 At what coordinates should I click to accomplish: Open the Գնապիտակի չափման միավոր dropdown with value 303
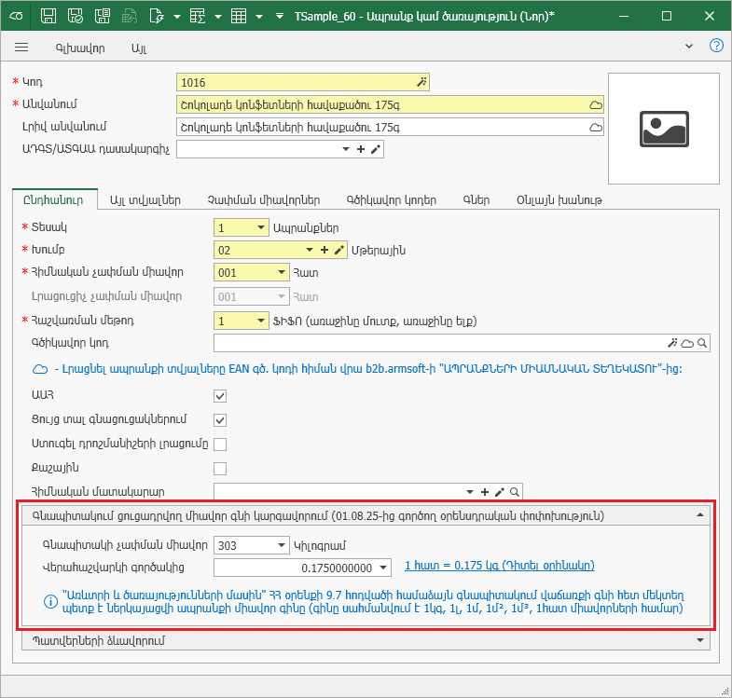(281, 545)
